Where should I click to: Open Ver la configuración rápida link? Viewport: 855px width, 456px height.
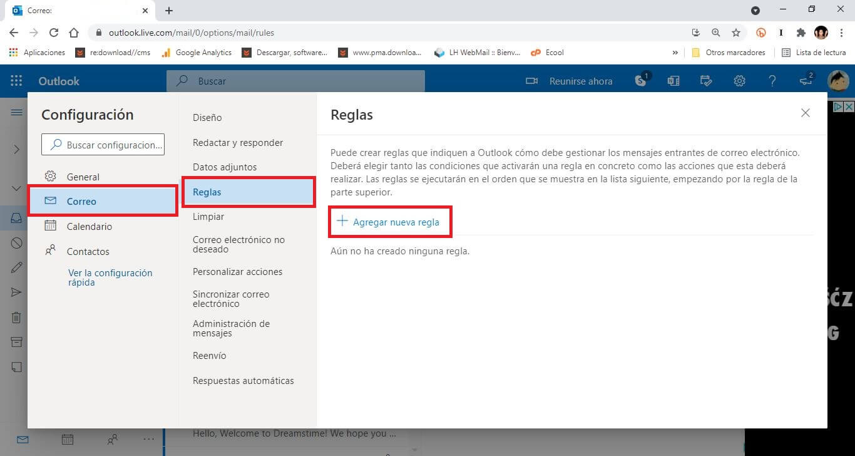click(110, 277)
